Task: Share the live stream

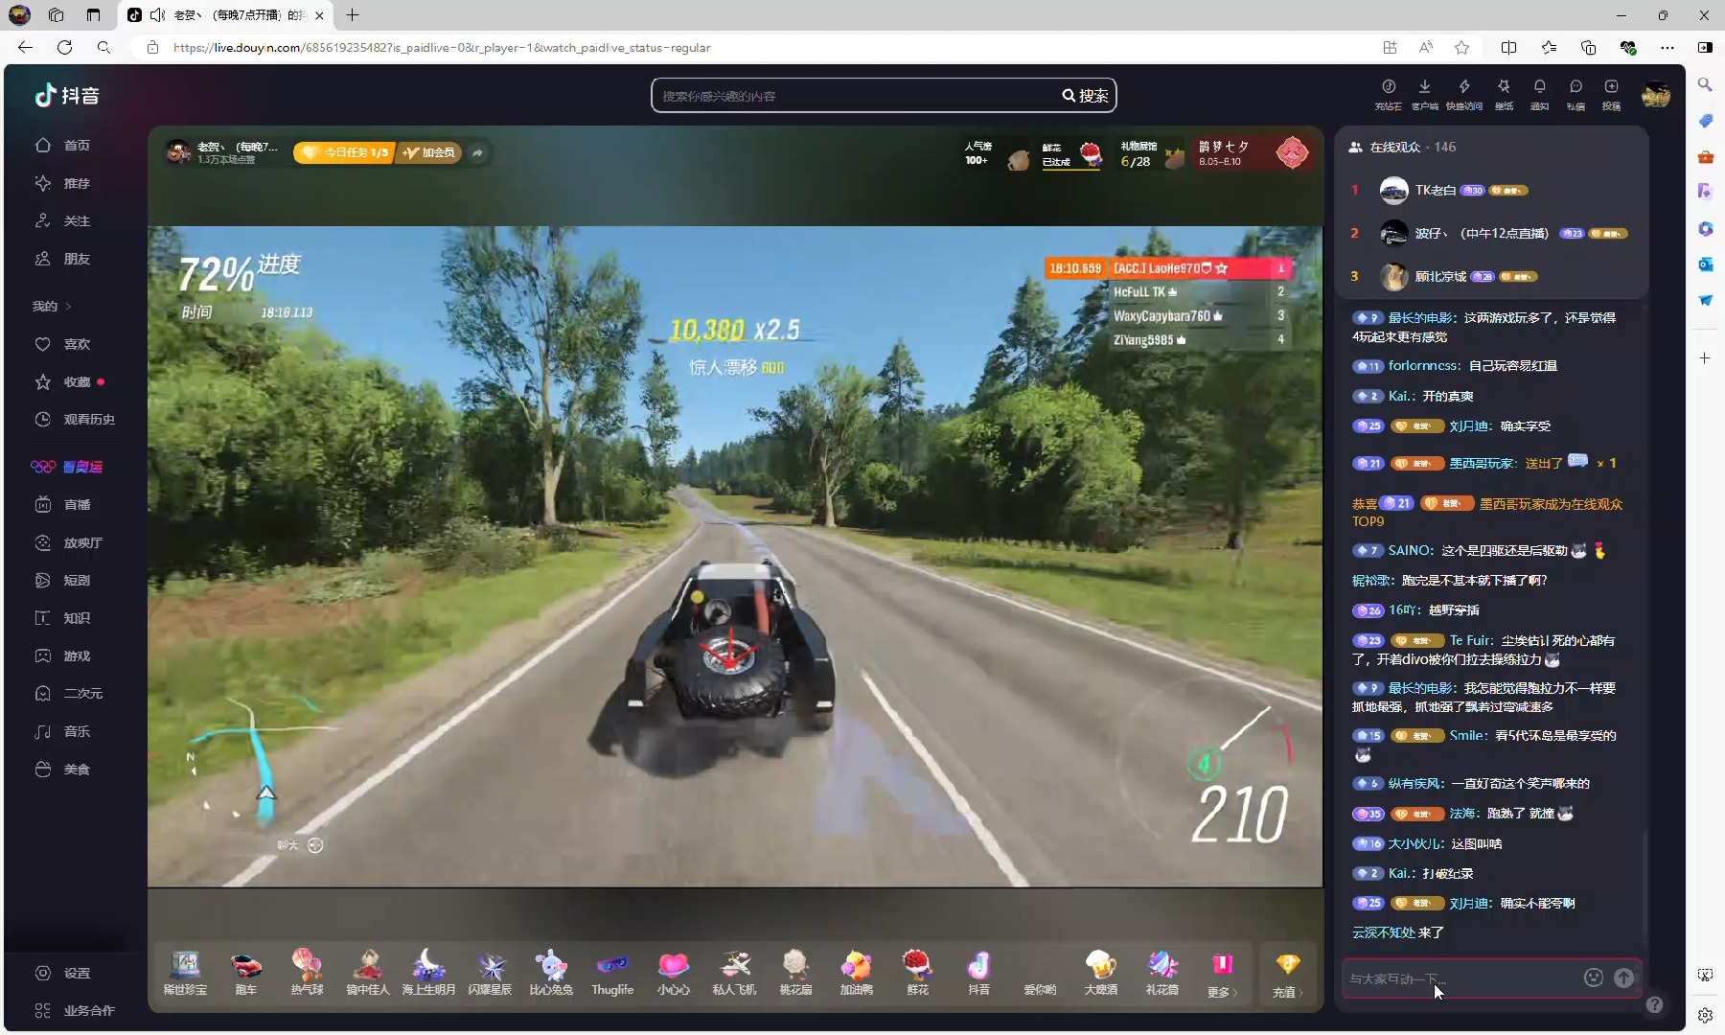Action: (x=477, y=152)
